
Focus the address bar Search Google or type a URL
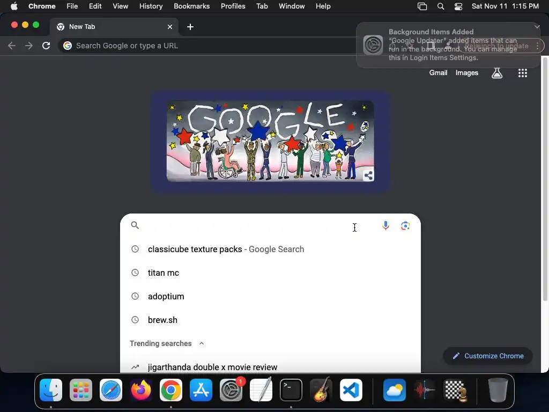(210, 46)
